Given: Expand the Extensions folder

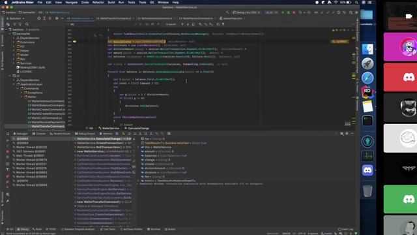Looking at the screenshot, I should tap(14, 42).
